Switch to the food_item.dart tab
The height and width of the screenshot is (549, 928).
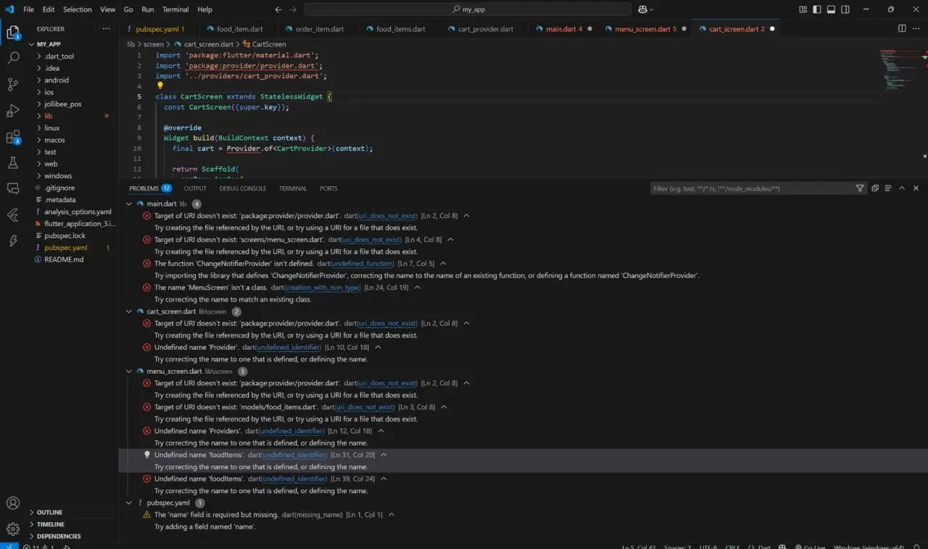239,29
